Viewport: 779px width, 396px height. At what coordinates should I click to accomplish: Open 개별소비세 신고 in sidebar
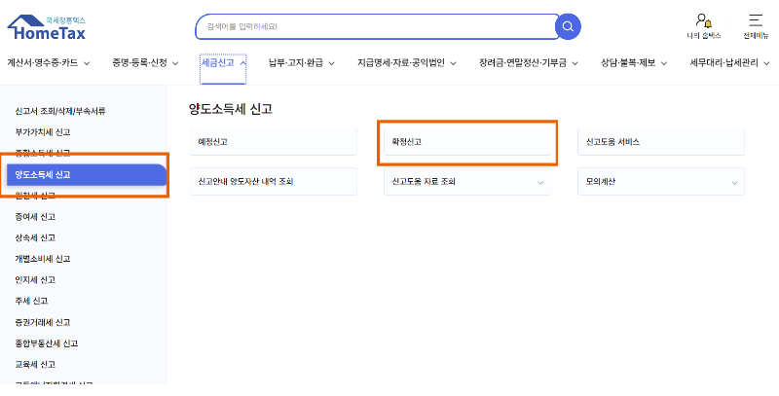coord(43,259)
